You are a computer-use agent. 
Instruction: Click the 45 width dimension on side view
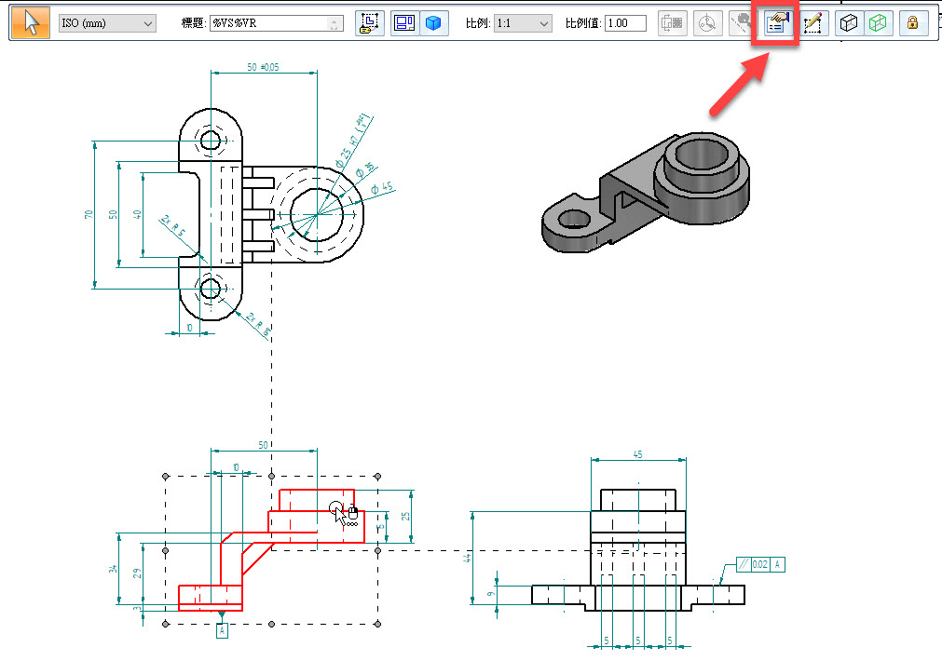(x=637, y=454)
